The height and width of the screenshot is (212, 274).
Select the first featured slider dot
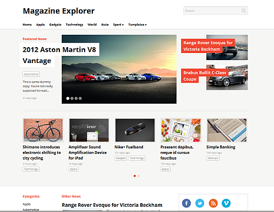(68, 98)
